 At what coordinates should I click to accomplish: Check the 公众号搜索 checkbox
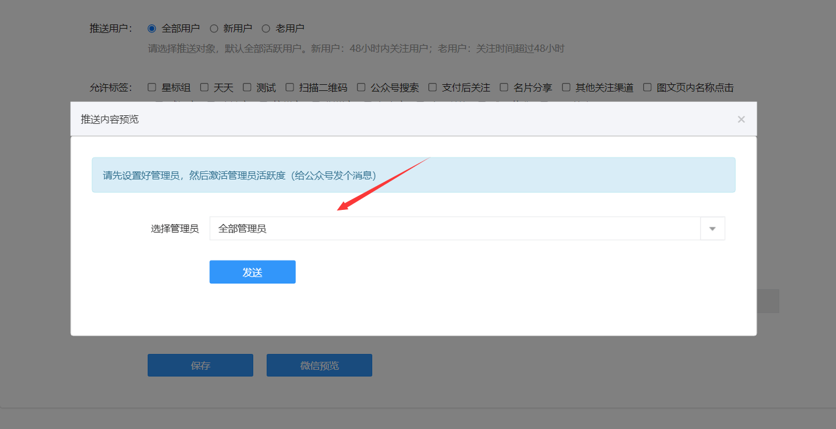pos(361,87)
